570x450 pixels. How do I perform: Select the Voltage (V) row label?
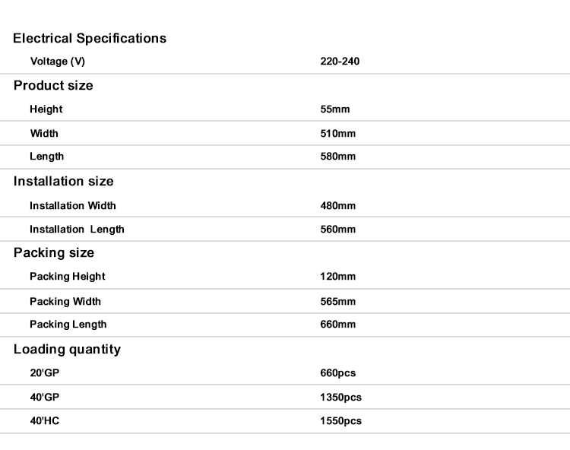tap(58, 62)
